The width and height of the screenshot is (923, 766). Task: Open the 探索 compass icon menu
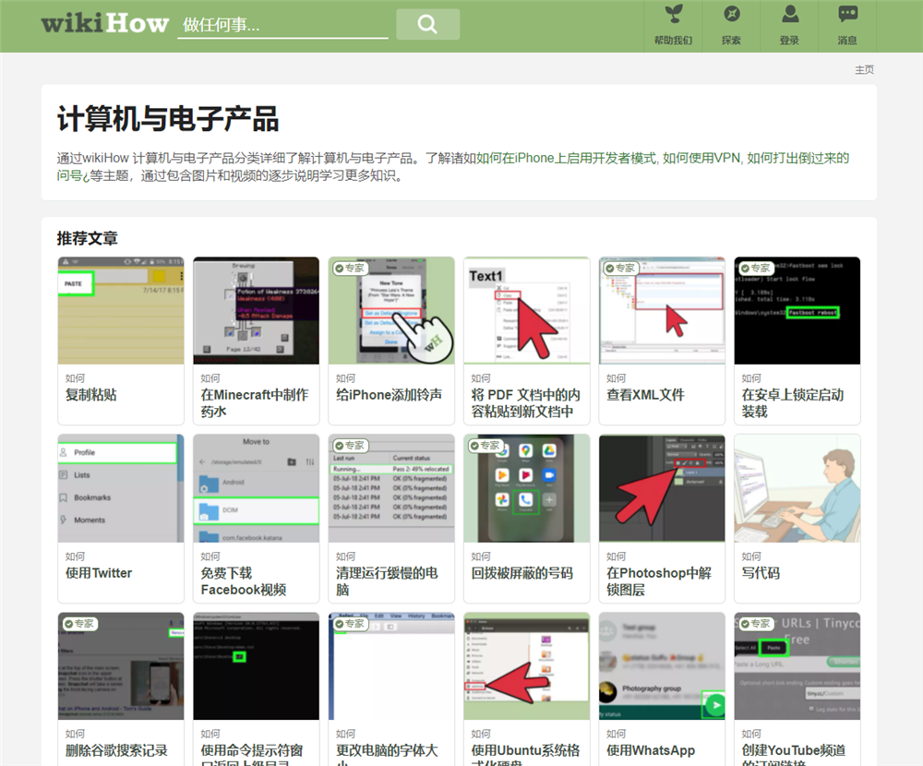click(x=731, y=25)
